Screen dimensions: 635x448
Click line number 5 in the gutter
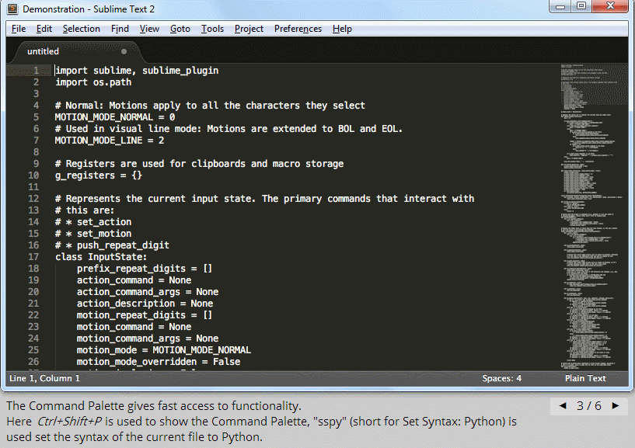click(36, 117)
